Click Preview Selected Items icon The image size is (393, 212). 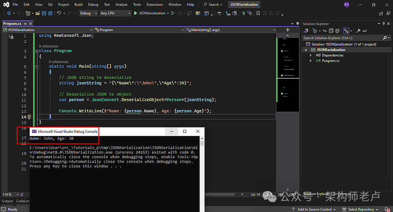click(365, 31)
